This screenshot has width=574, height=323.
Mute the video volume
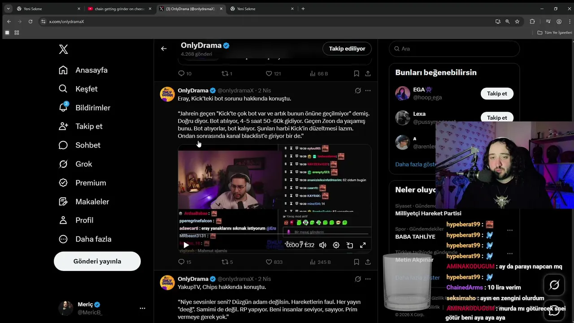322,245
